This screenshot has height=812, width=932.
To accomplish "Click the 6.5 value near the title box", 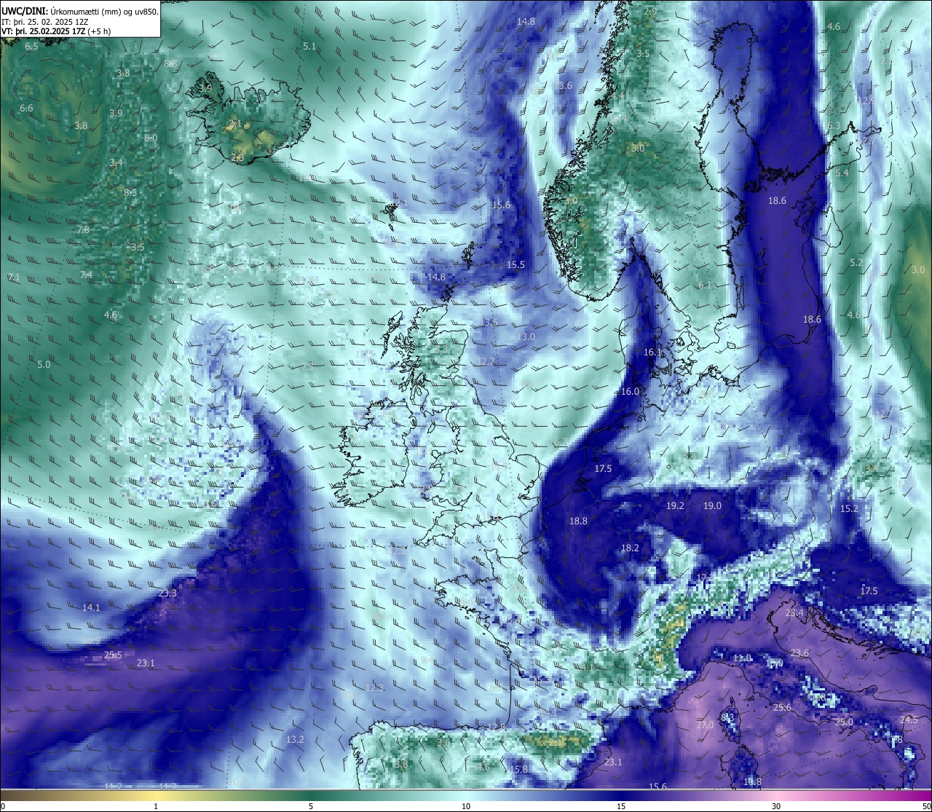I will pyautogui.click(x=31, y=47).
